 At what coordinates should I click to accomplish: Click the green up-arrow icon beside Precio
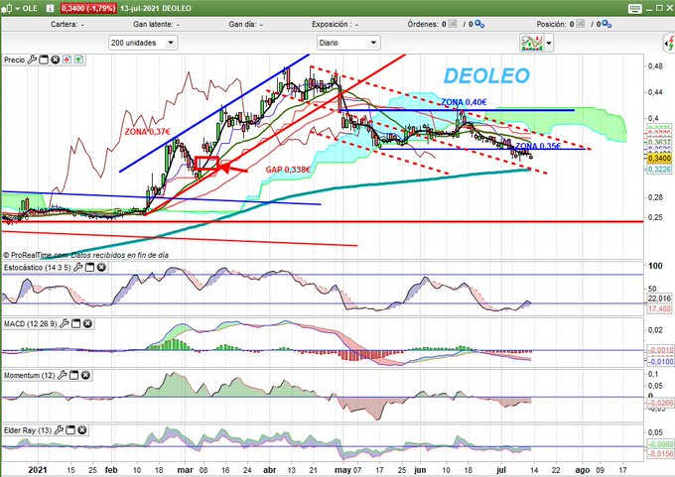78,60
